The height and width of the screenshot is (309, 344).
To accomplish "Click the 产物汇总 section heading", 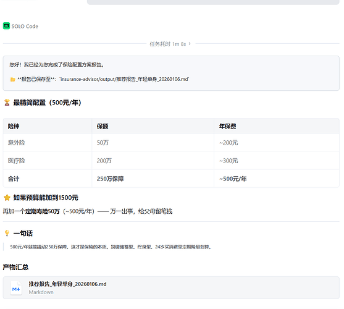I will (x=15, y=267).
